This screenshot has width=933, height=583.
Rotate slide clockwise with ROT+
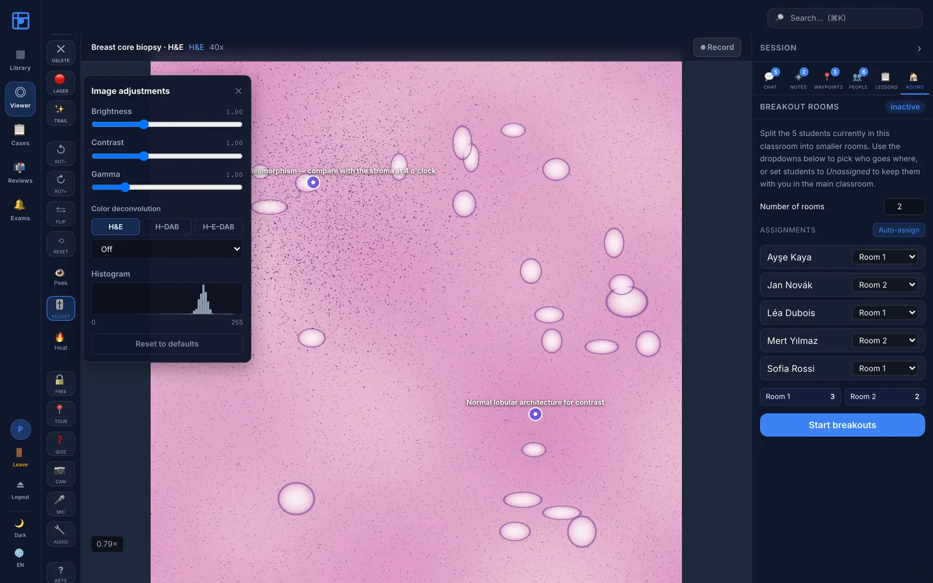[60, 183]
